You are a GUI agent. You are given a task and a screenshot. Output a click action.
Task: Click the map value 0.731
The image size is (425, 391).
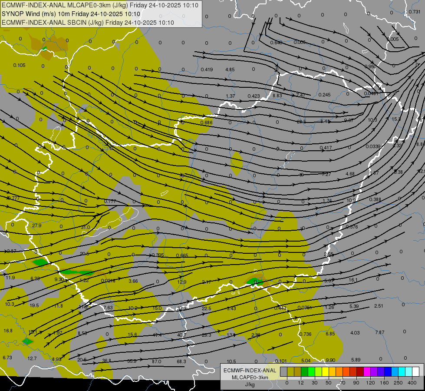pyautogui.click(x=415, y=12)
